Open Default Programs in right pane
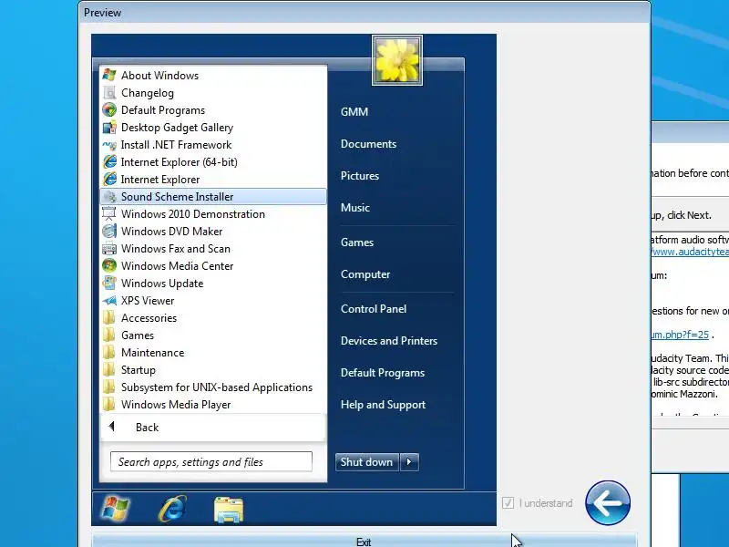Screen dimensions: 729x547 (382, 373)
